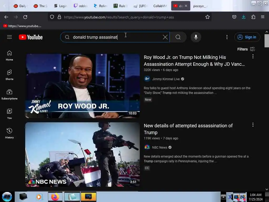This screenshot has height=202, width=269.
Task: Open NBC News channel avatar
Action: [x=147, y=147]
